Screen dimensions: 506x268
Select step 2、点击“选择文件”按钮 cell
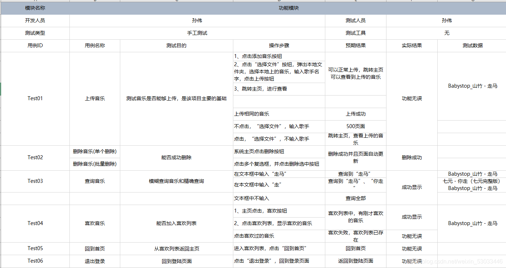point(279,72)
